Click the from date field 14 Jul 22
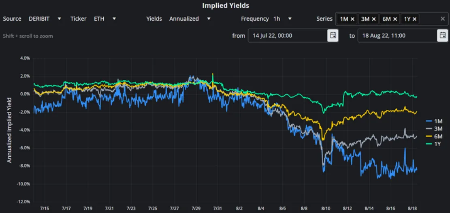The image size is (450, 213). point(288,36)
